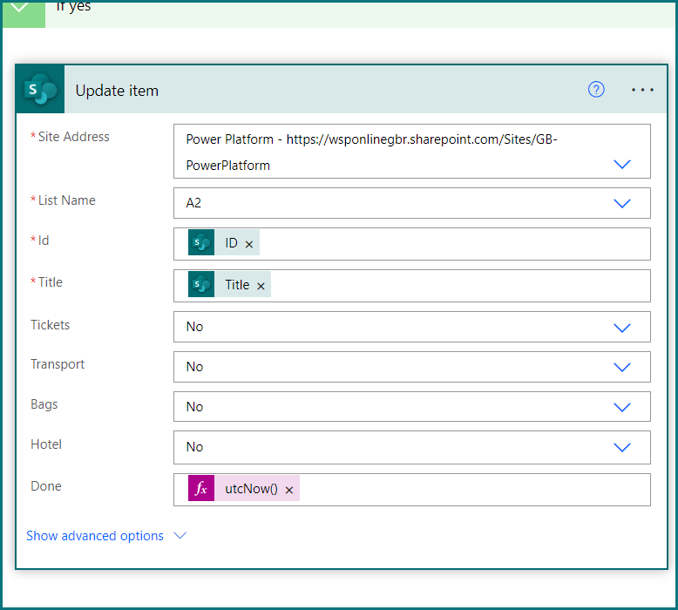
Task: Click the SharePoint icon on ID token
Action: (201, 242)
